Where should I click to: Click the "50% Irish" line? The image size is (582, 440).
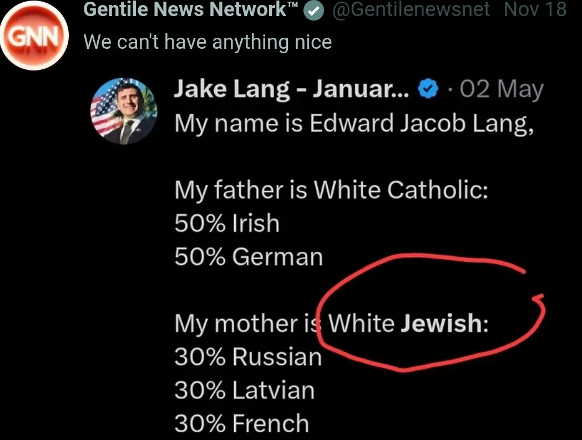coord(227,223)
